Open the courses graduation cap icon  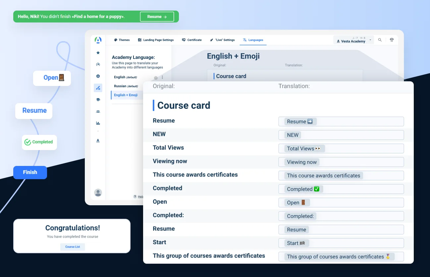coord(98,99)
